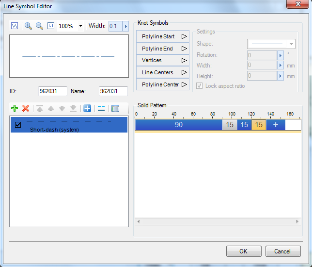Select the Vertices knot symbol tab
312x267 pixels.
(x=163, y=60)
